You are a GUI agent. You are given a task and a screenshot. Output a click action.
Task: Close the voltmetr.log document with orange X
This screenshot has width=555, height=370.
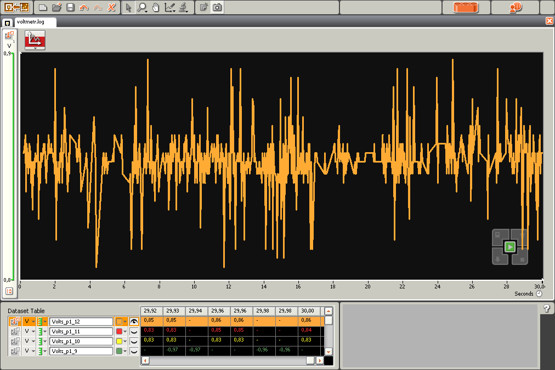pyautogui.click(x=550, y=21)
